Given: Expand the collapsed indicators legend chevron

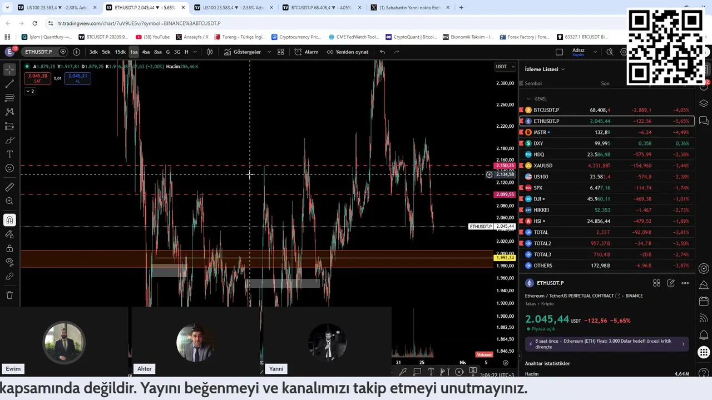Looking at the screenshot, I should [x=30, y=91].
